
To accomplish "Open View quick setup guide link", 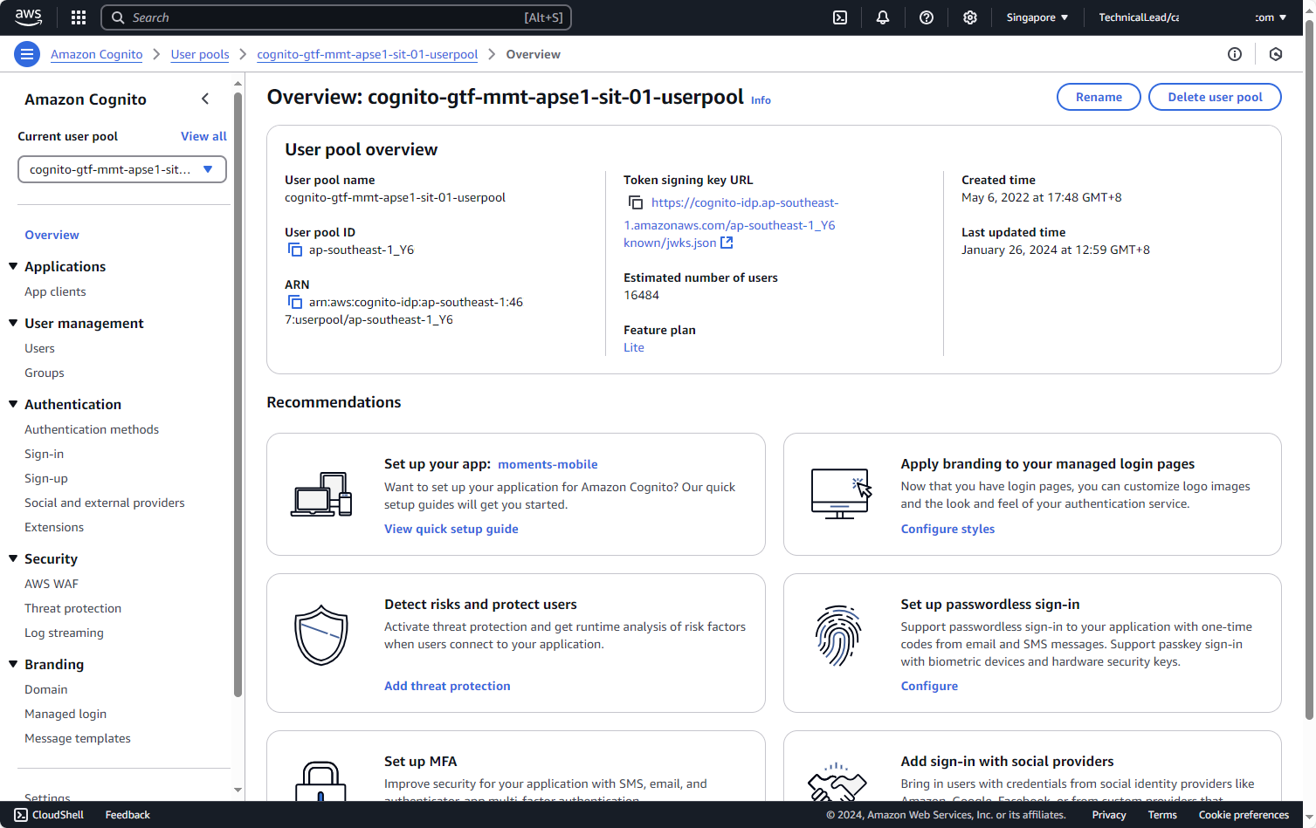I will click(x=451, y=529).
